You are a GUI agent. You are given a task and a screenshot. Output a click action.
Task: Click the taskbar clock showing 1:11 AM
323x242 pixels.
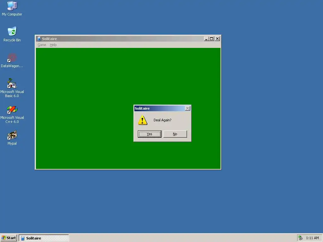(x=312, y=238)
